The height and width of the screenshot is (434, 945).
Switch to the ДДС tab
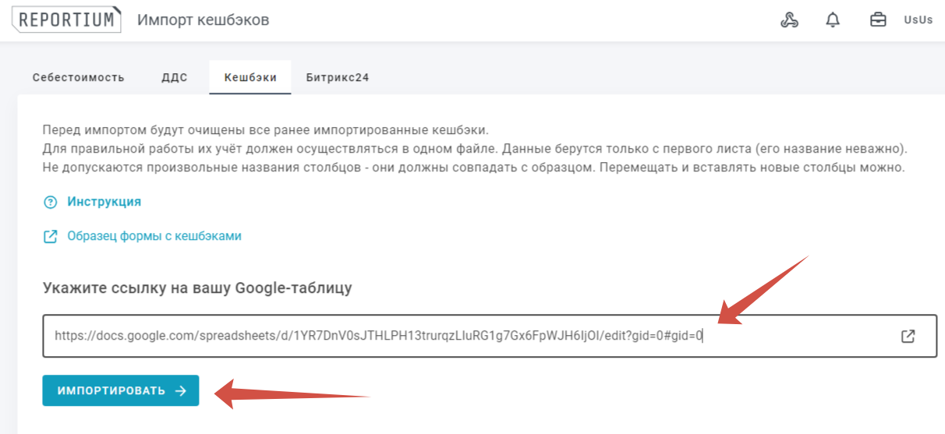(x=174, y=78)
